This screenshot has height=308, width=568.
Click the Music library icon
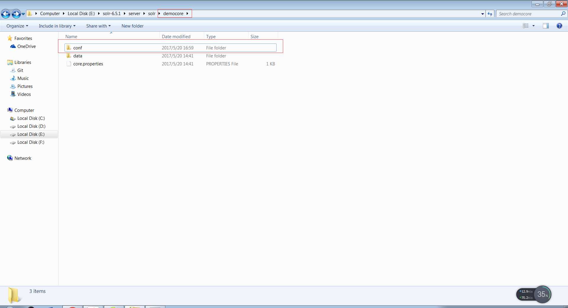pos(13,78)
